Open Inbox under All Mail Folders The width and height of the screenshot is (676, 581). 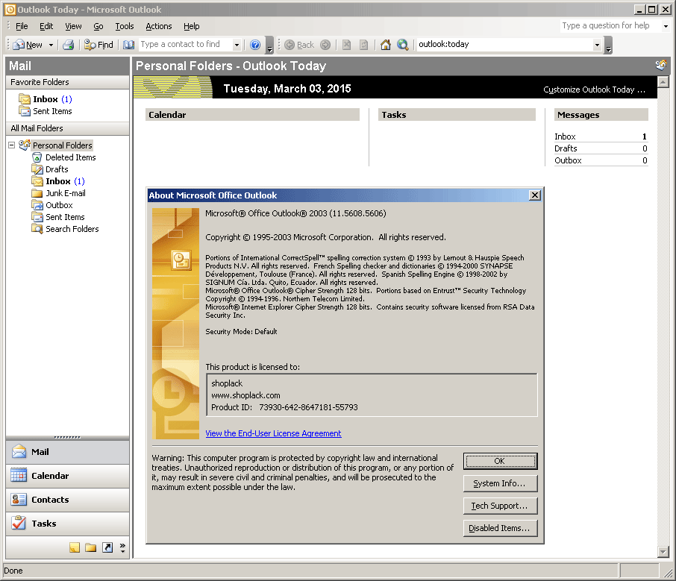click(58, 181)
